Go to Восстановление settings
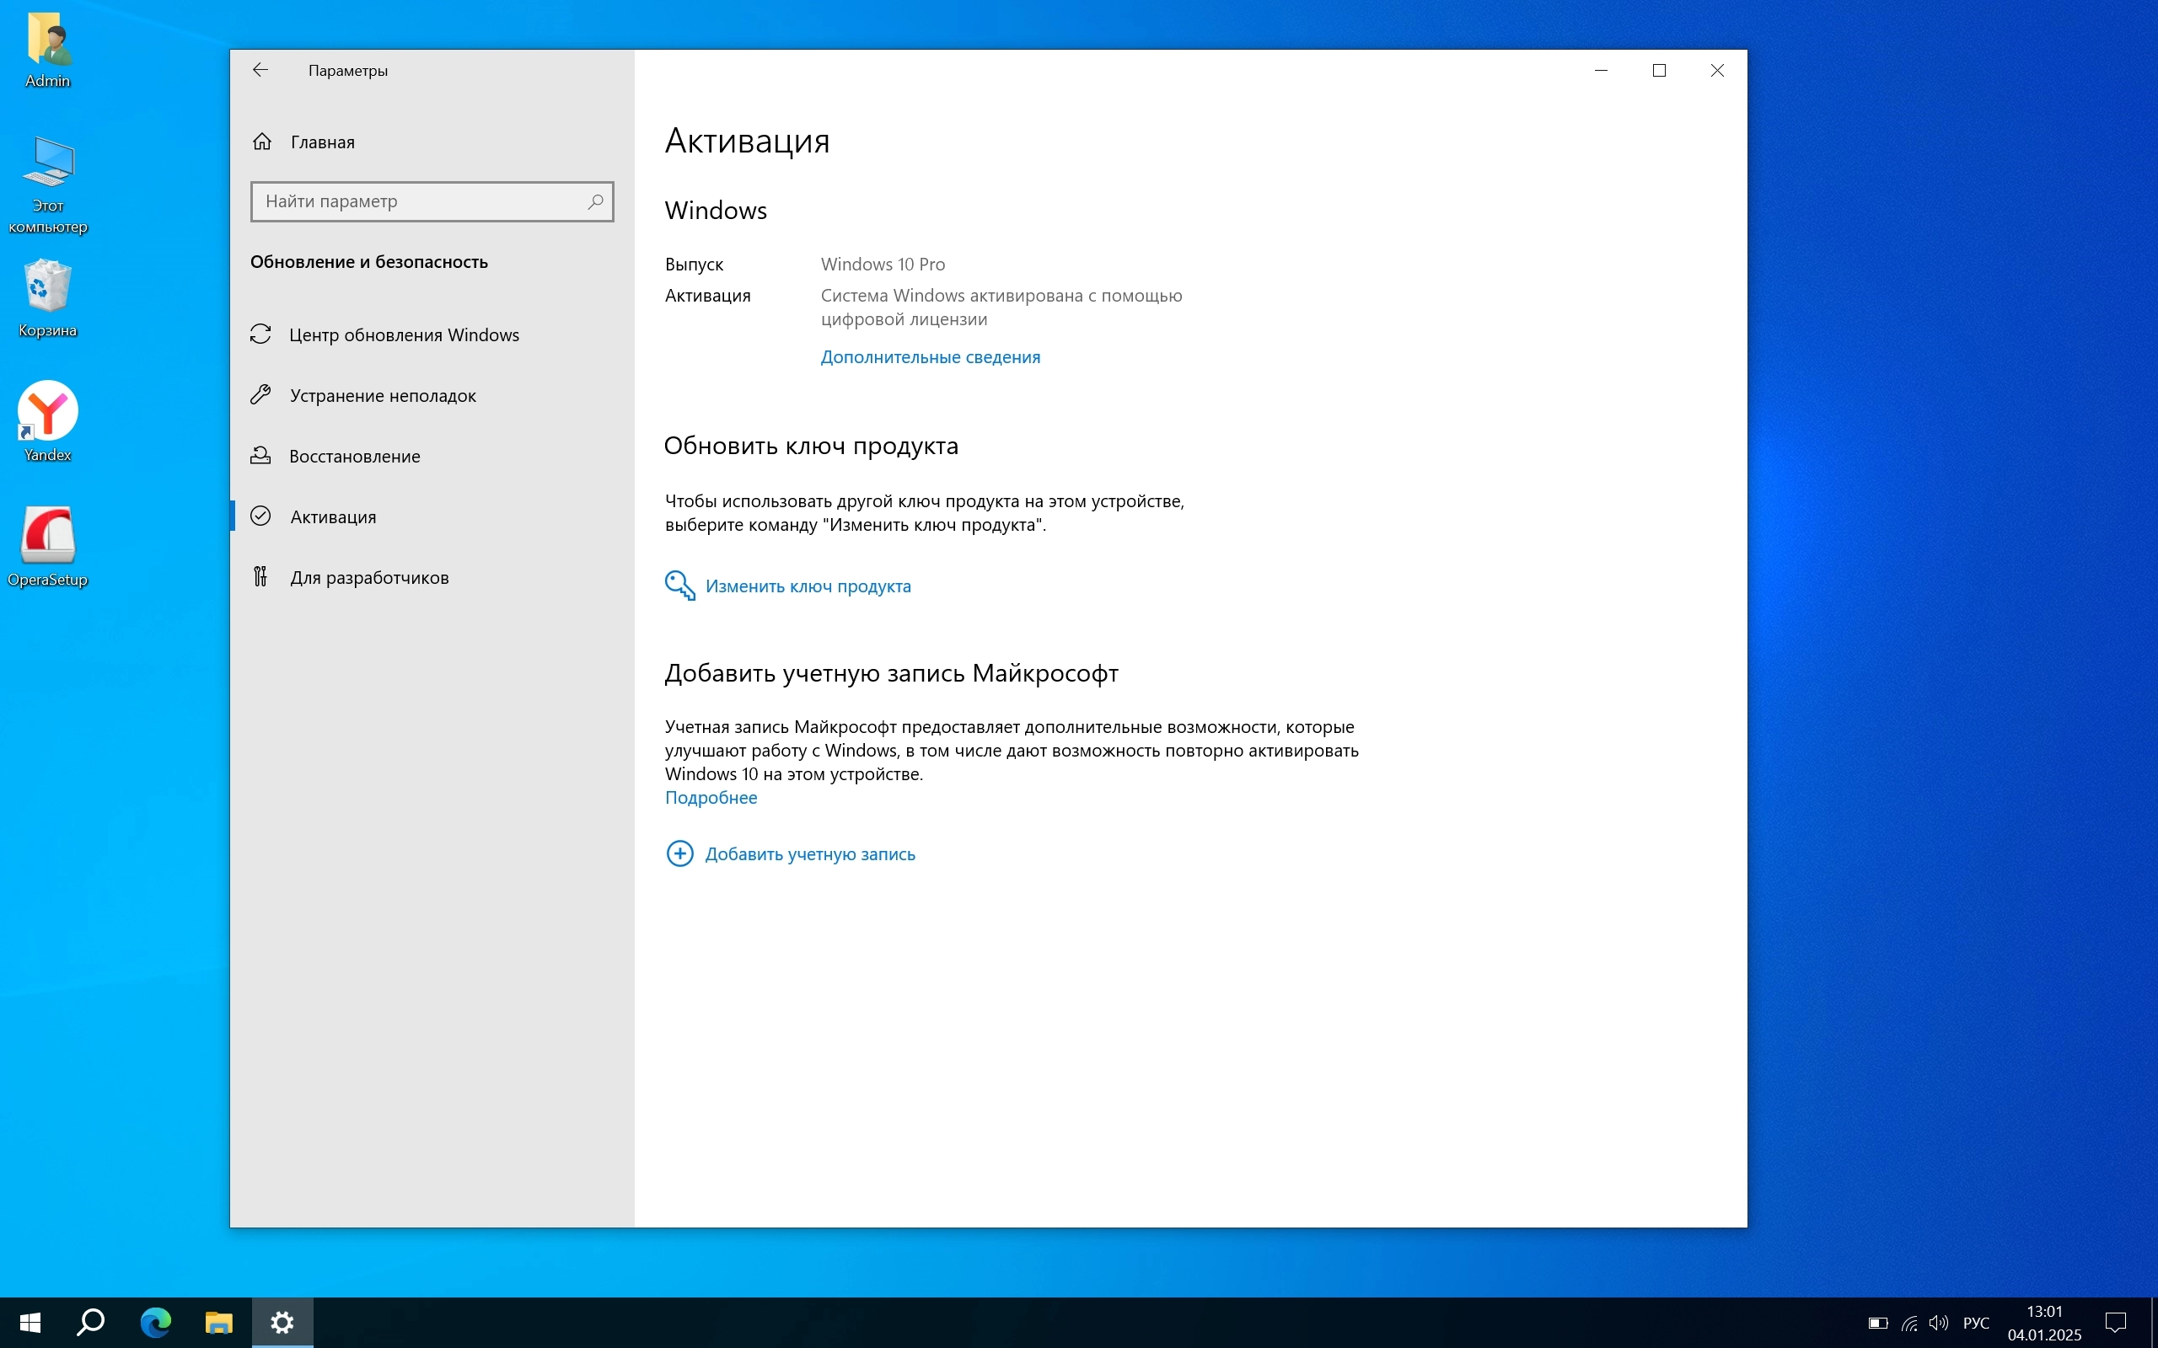2158x1348 pixels. click(354, 456)
